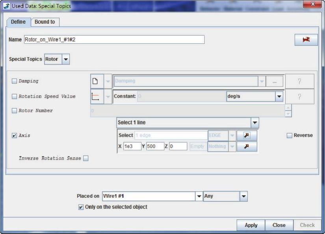Click the graph axes icon for Rotation Speed

95,96
